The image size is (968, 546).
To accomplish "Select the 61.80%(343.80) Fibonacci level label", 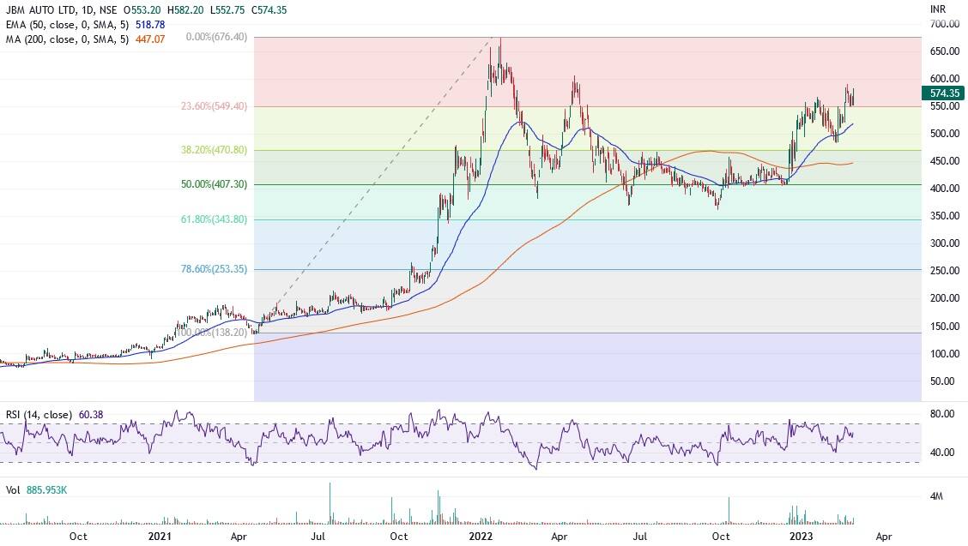I will (x=214, y=219).
